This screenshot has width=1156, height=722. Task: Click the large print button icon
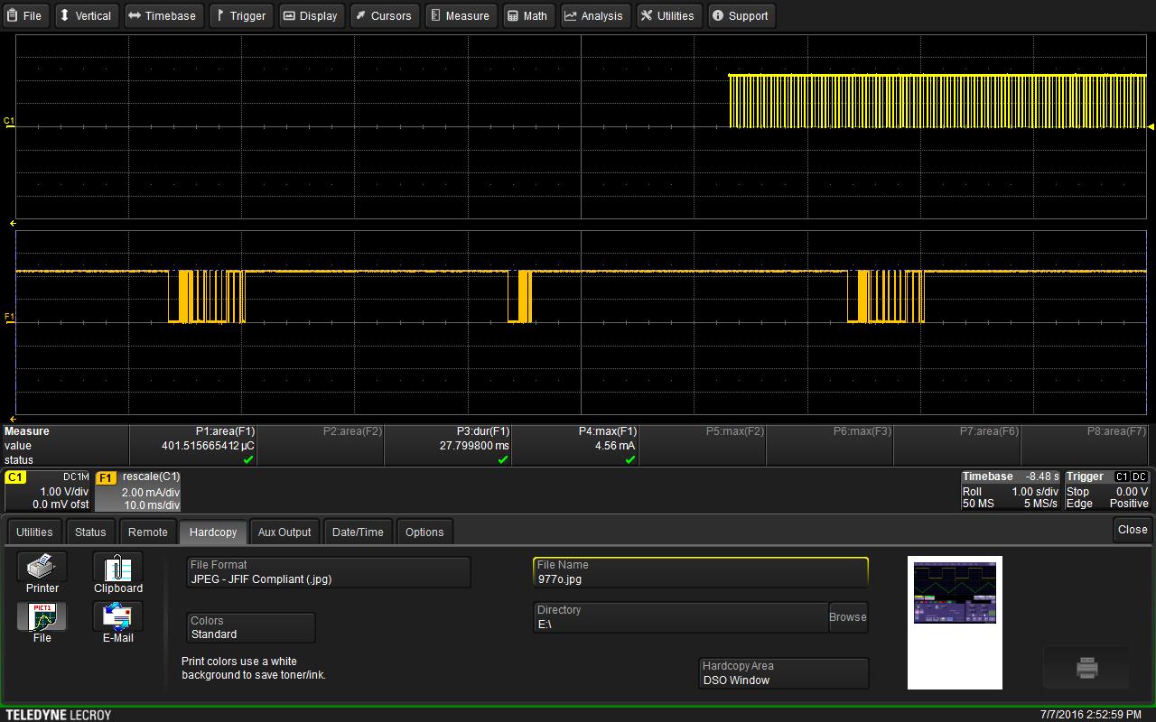click(x=1086, y=668)
